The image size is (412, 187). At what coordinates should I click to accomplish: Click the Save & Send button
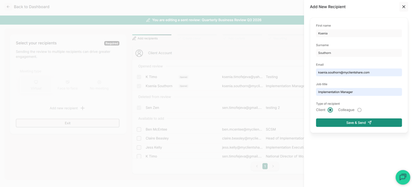point(359,122)
